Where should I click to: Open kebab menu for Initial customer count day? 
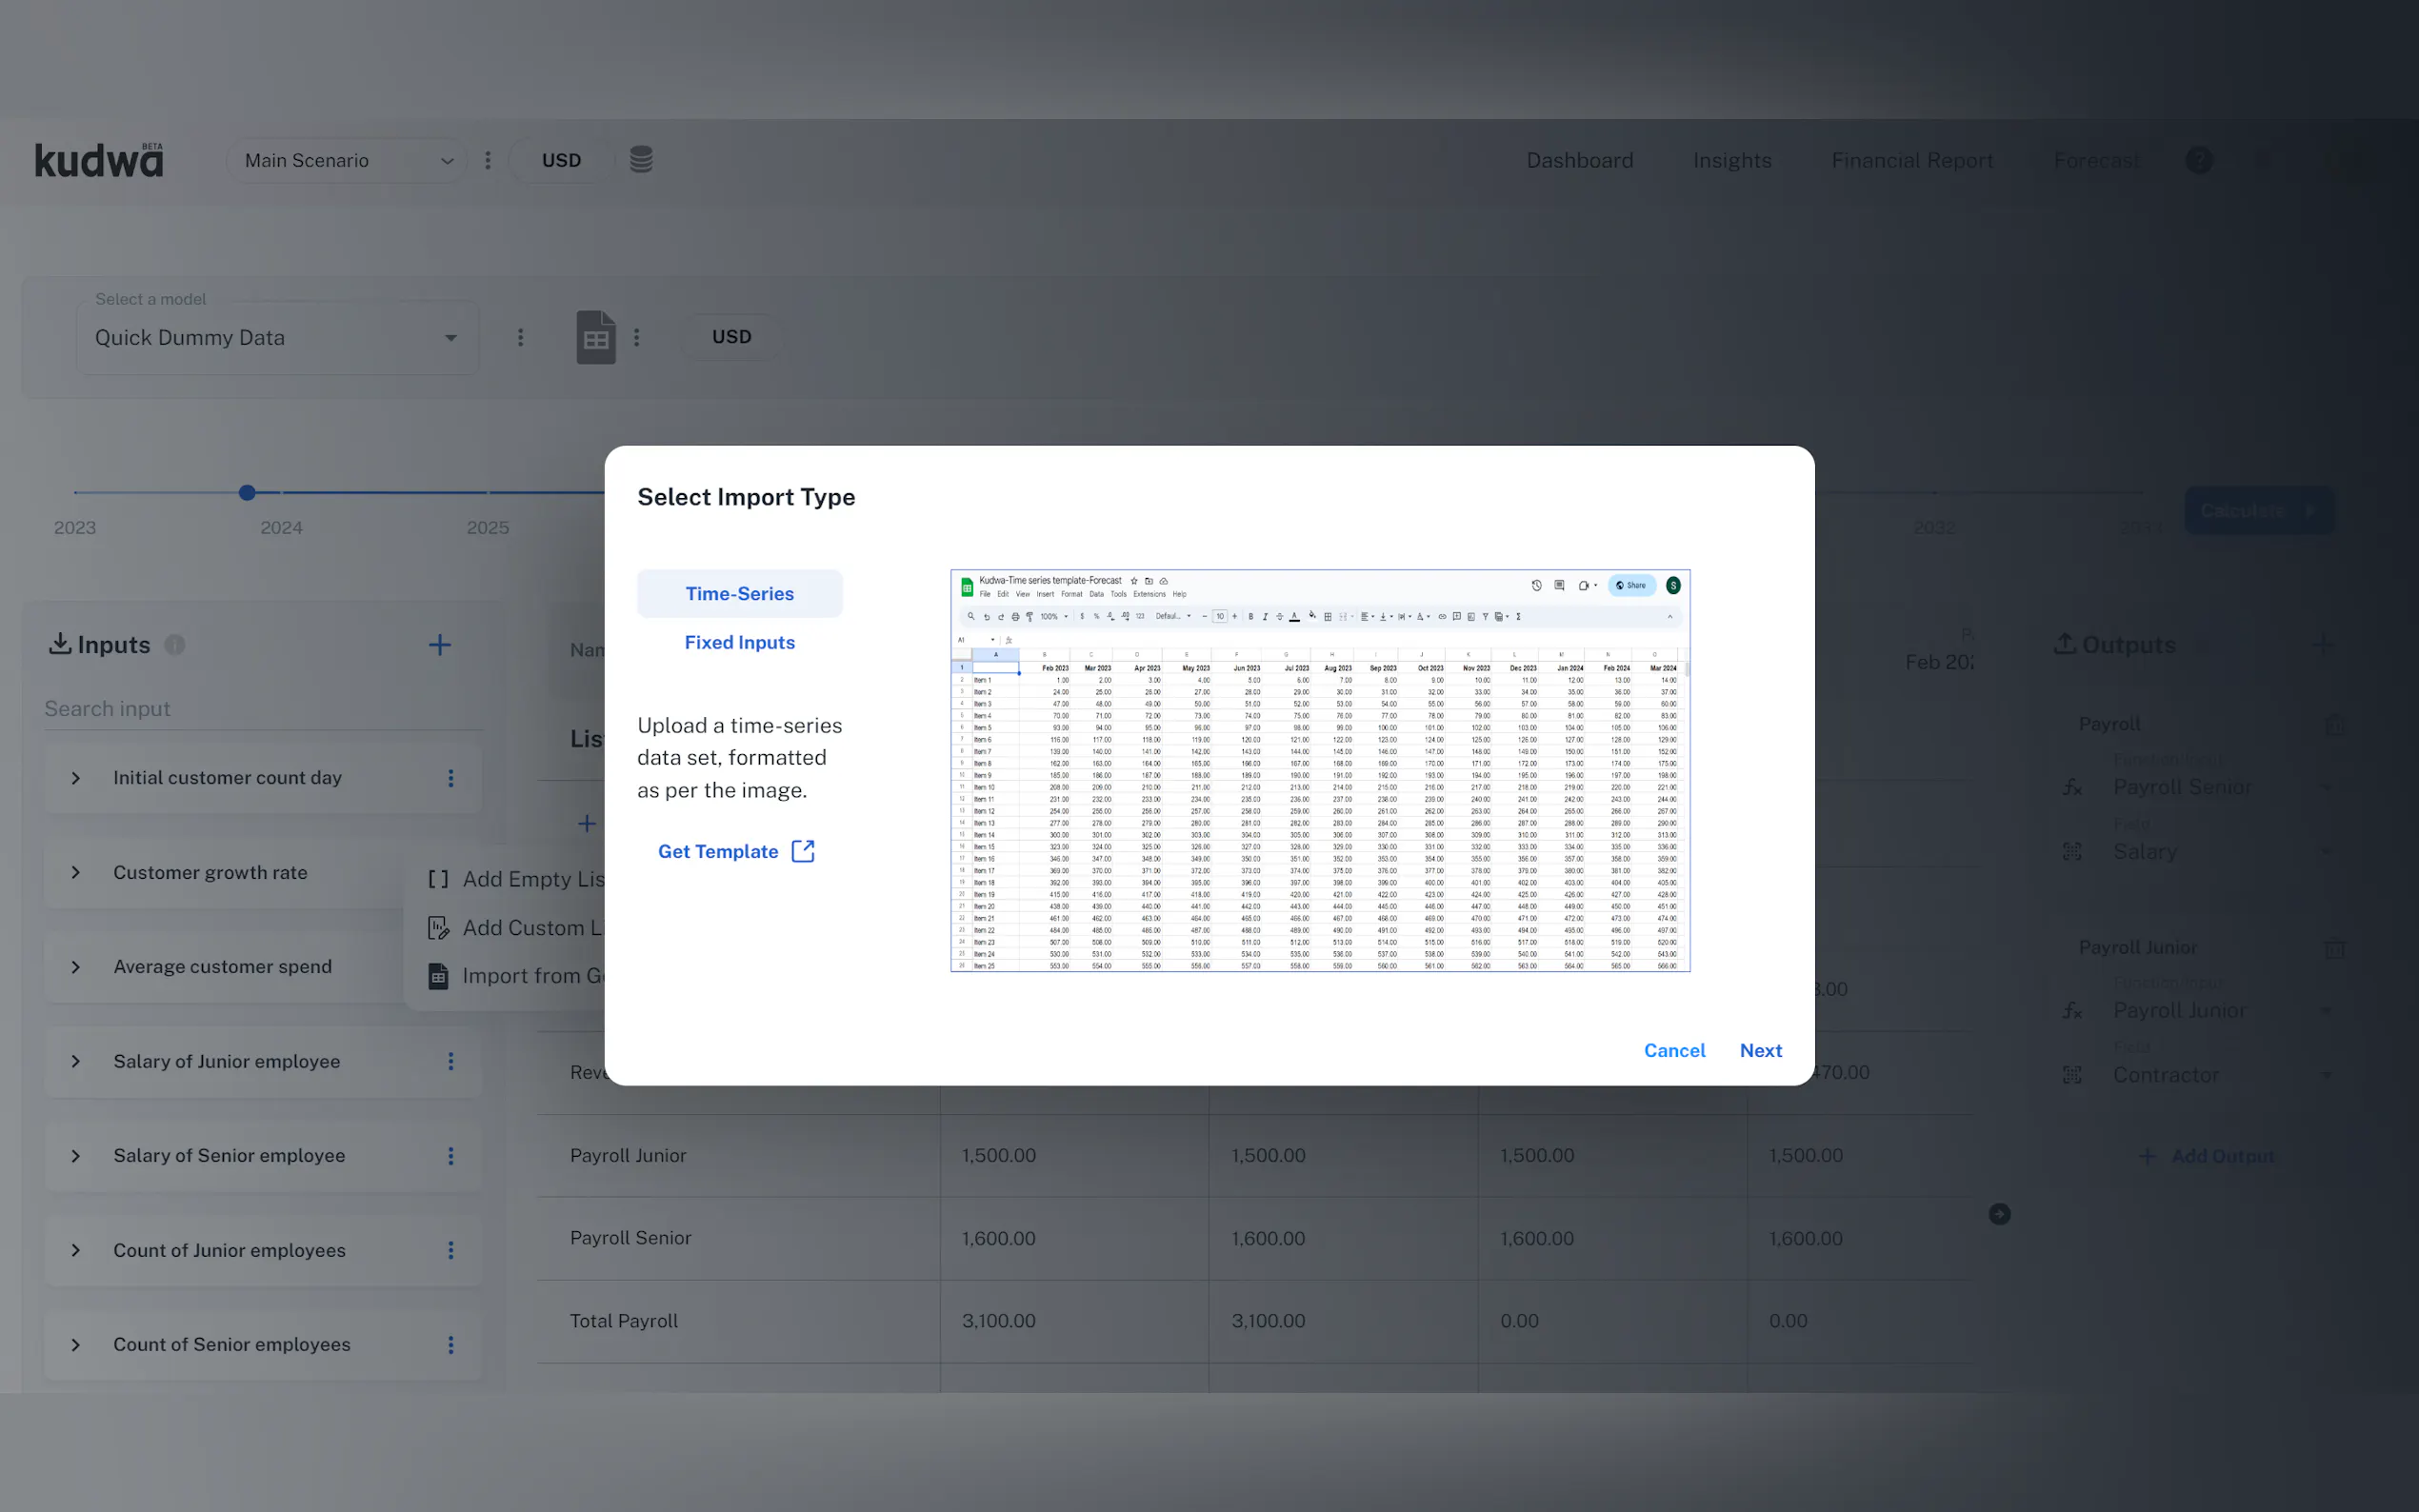451,778
